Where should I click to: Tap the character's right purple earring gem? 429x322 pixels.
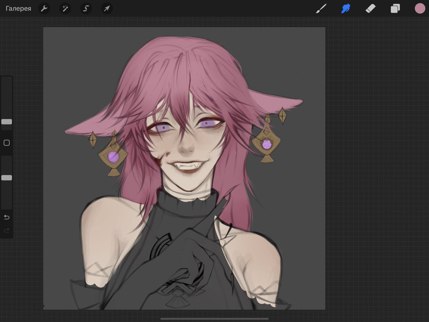(266, 144)
